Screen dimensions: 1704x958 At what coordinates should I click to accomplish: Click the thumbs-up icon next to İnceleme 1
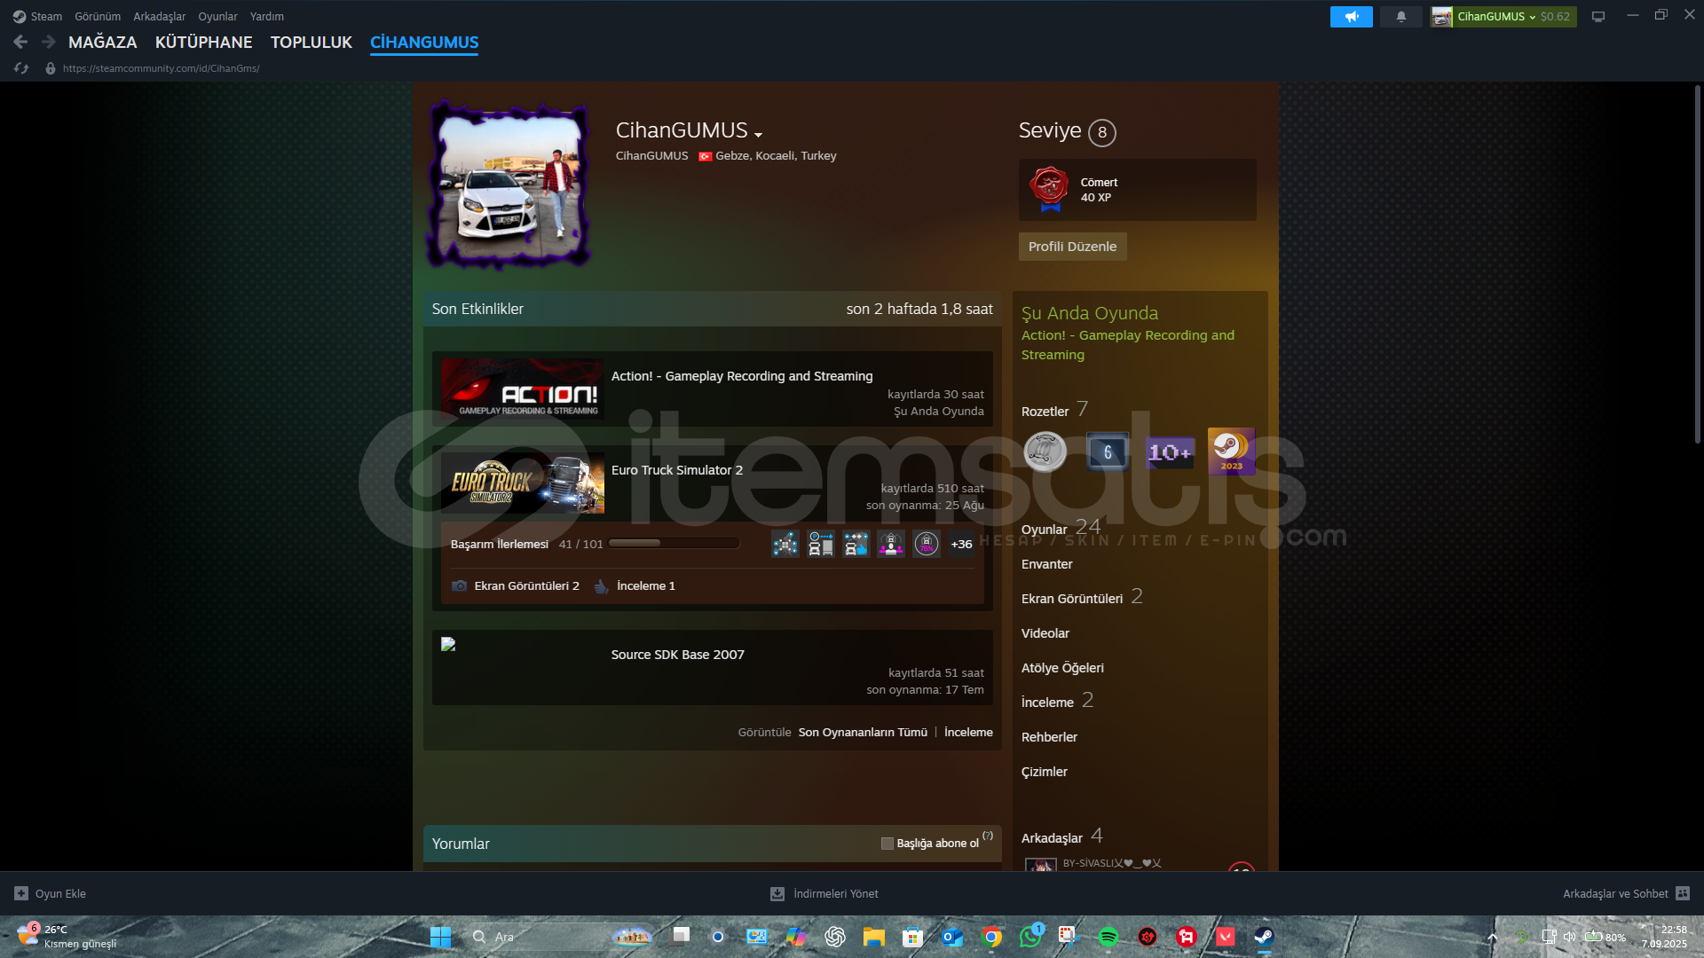(601, 585)
